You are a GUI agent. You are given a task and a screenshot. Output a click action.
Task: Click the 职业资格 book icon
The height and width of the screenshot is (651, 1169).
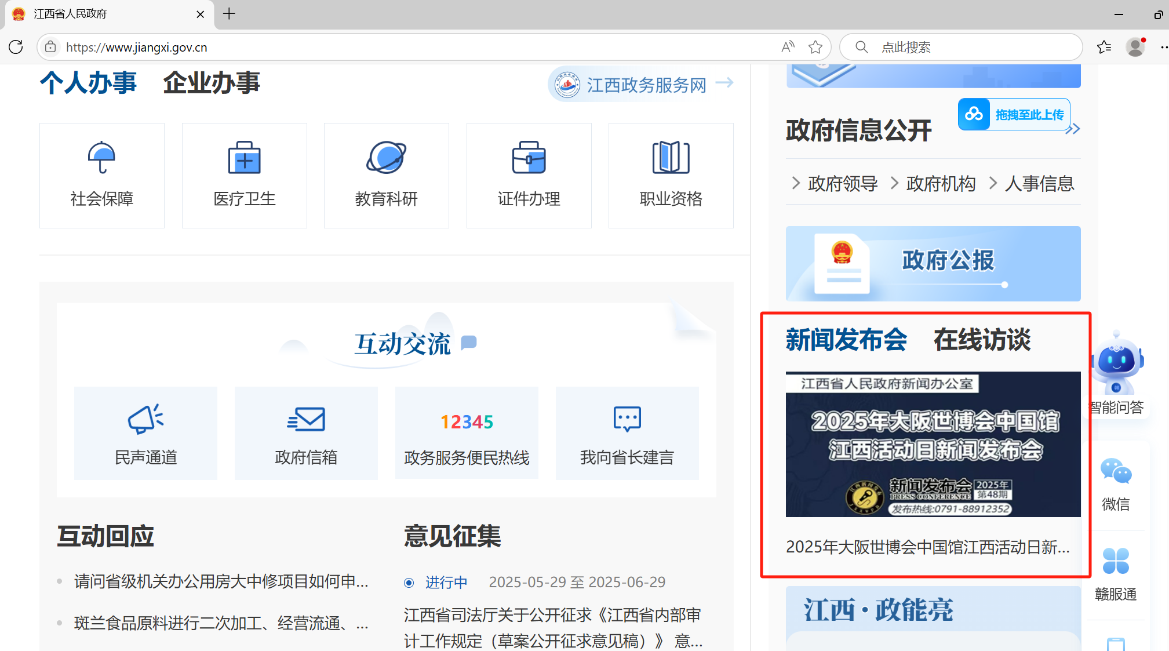pyautogui.click(x=671, y=158)
